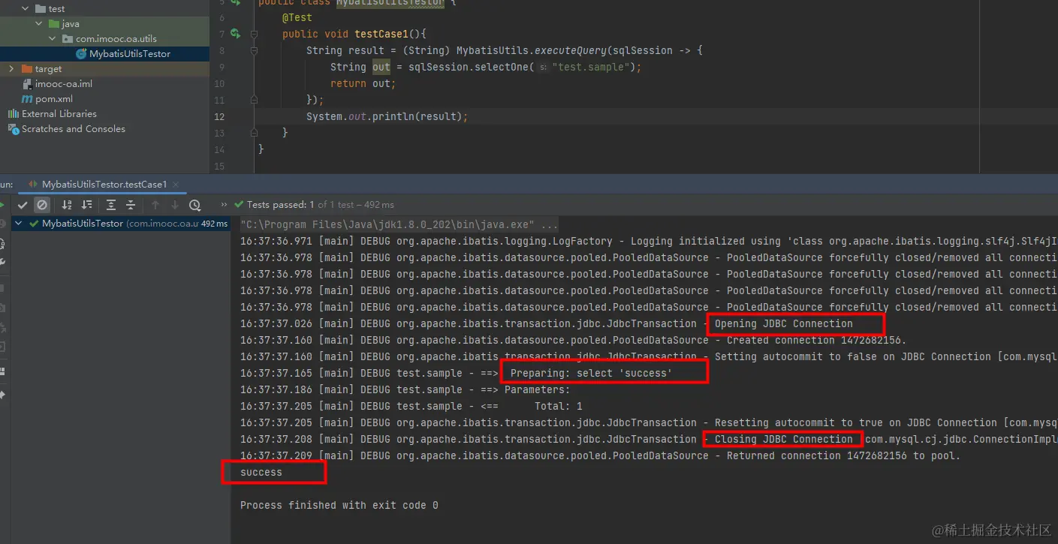Click 'Process finished with exit code 0'

tap(339, 506)
